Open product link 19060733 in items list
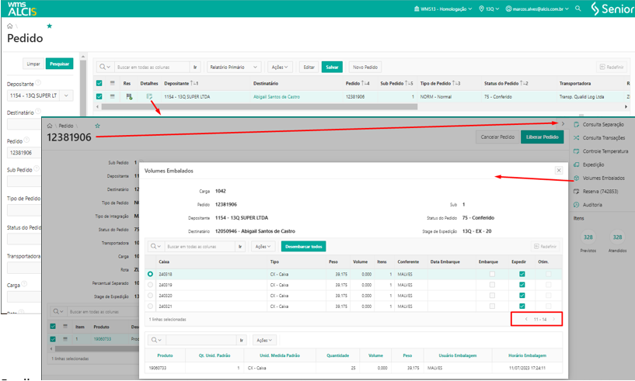Viewport: 635px width, 381px height. pos(103,339)
